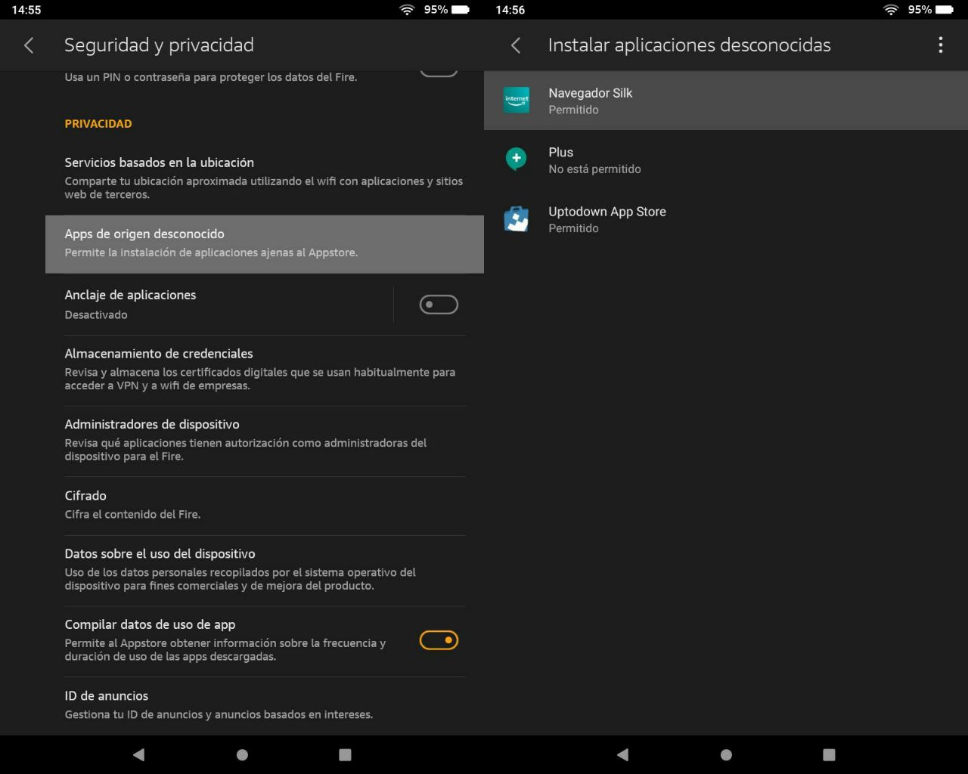Image resolution: width=968 pixels, height=774 pixels.
Task: Open Apps de origen desconocido setting
Action: click(265, 243)
